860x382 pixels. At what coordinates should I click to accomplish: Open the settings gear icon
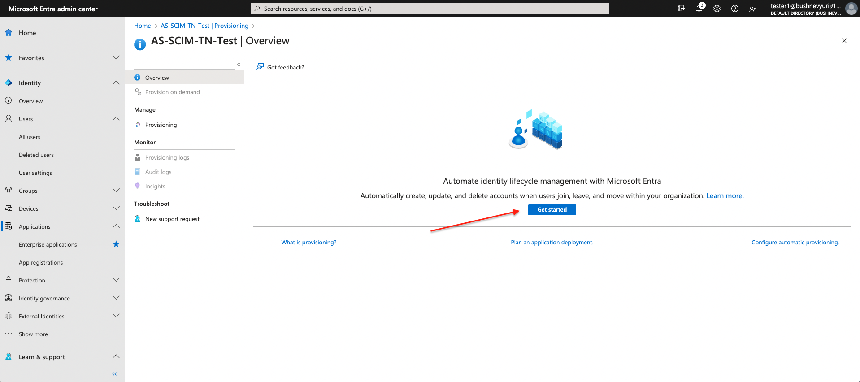[x=717, y=9]
